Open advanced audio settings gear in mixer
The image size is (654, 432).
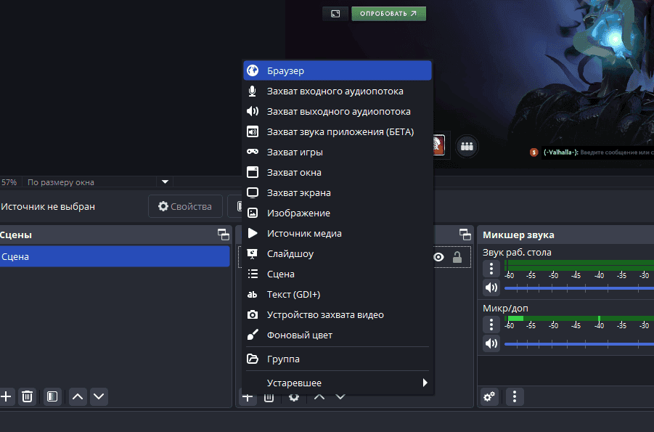tap(490, 396)
